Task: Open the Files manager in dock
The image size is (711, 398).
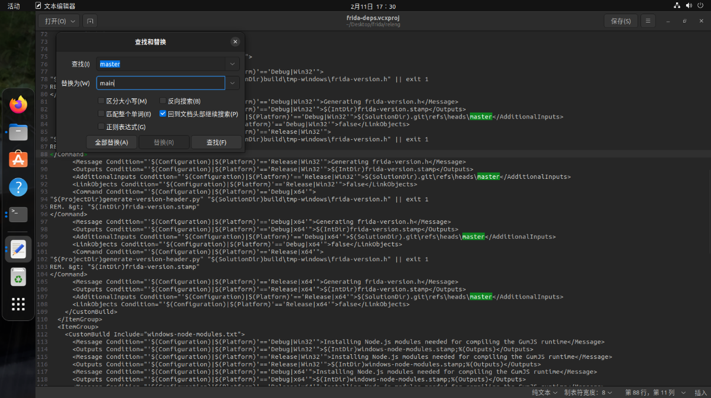Action: 18,132
